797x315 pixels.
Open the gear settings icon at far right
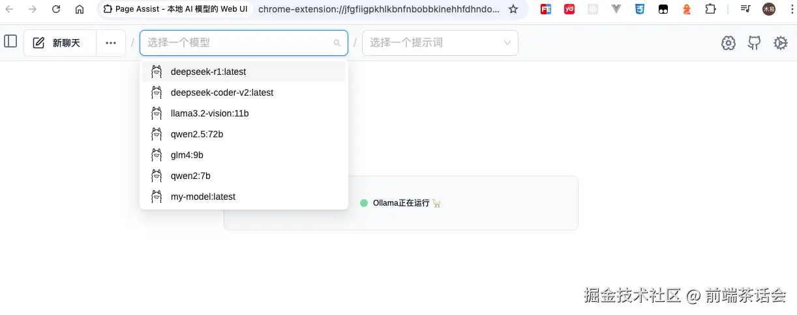click(780, 43)
